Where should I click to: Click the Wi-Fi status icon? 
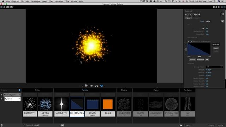(x=173, y=1)
